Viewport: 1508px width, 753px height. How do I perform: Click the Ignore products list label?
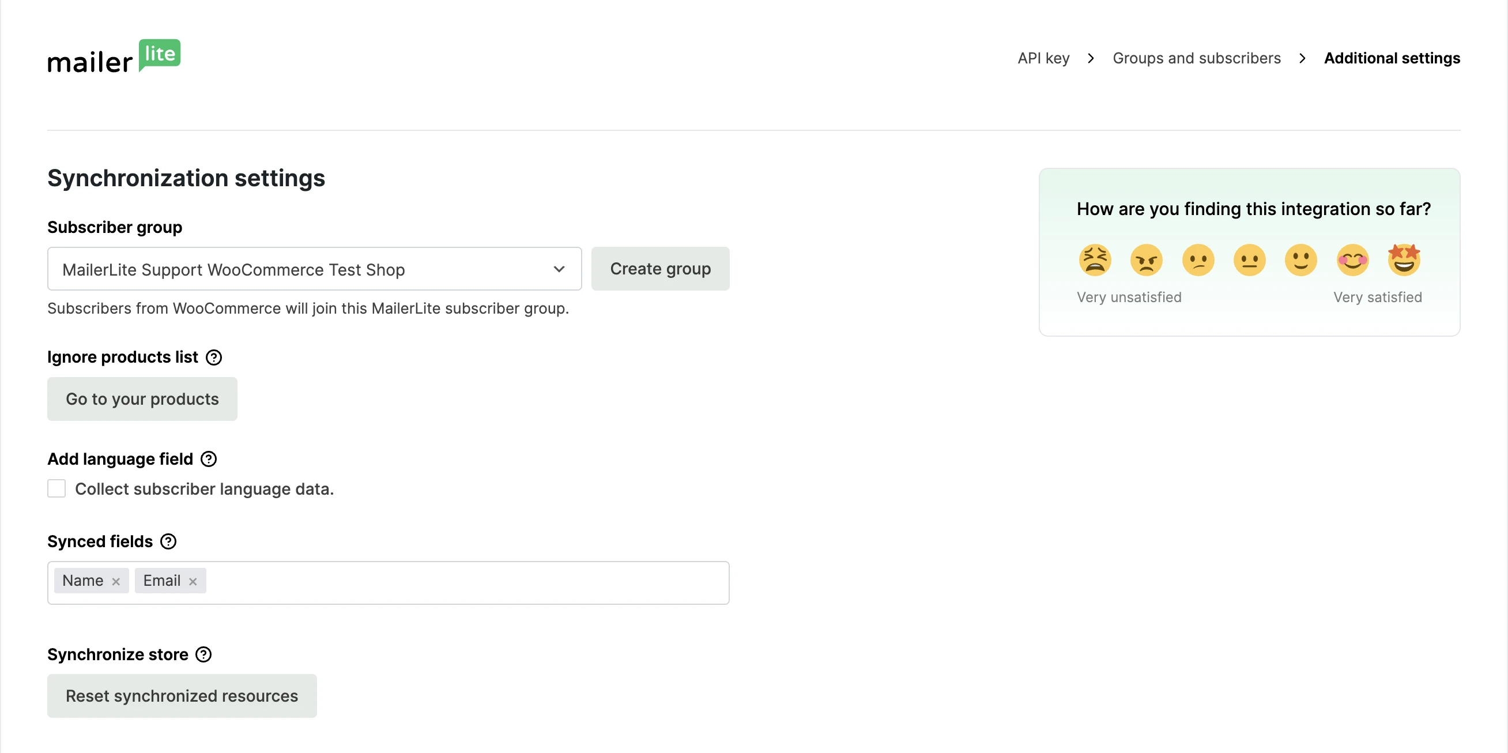tap(123, 357)
